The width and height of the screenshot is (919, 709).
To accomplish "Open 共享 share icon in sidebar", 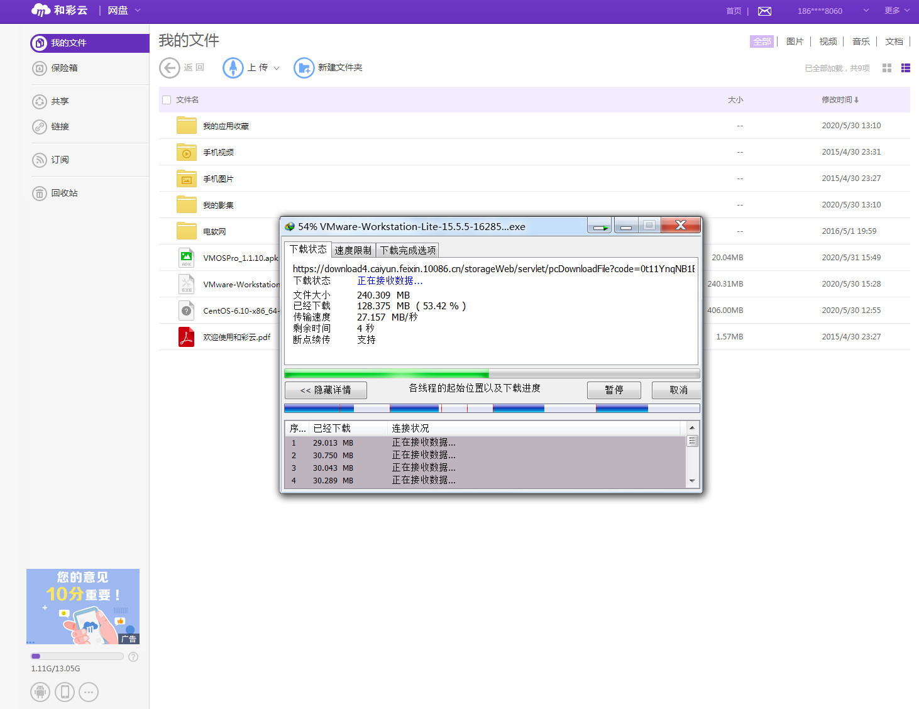I will (x=40, y=102).
